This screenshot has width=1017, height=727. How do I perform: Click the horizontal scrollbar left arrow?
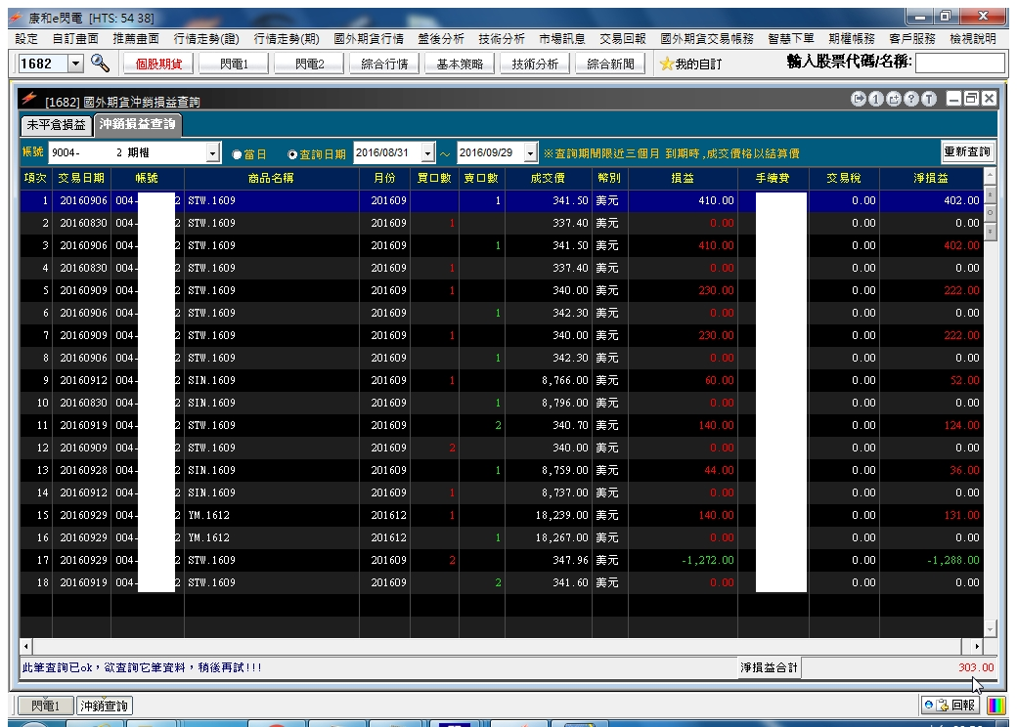click(x=26, y=646)
